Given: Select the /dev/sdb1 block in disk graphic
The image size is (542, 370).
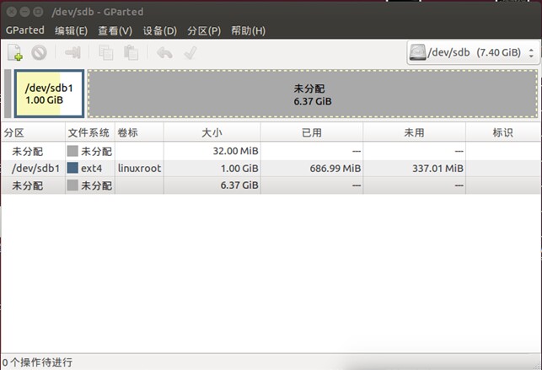Looking at the screenshot, I should point(49,94).
